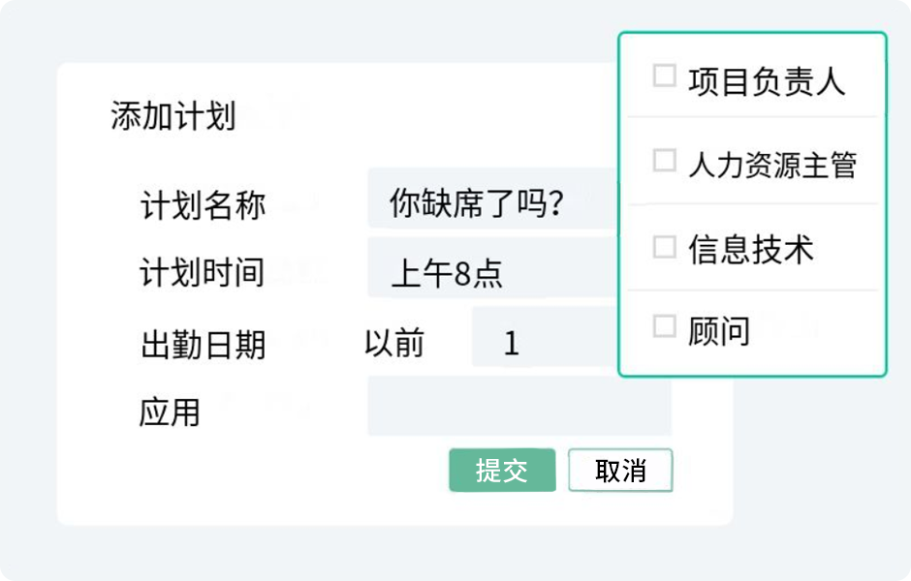Click the 添加计划 dialog title
The width and height of the screenshot is (911, 581).
coord(173,116)
